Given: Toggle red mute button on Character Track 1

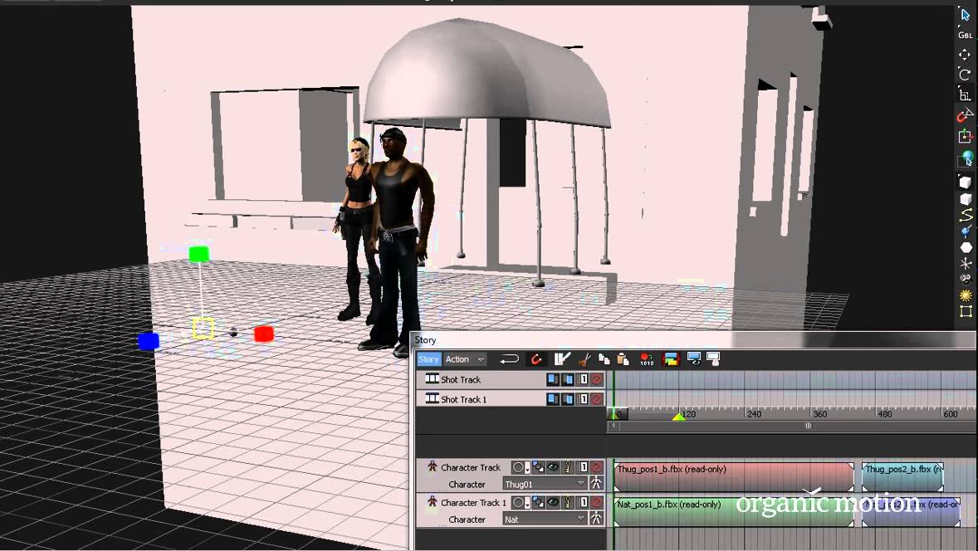Looking at the screenshot, I should pyautogui.click(x=597, y=502).
